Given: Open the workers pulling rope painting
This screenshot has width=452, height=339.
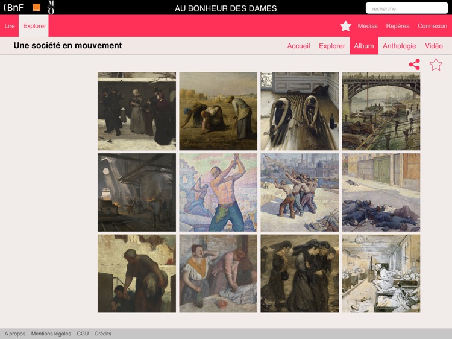Looking at the screenshot, I should coord(300,192).
